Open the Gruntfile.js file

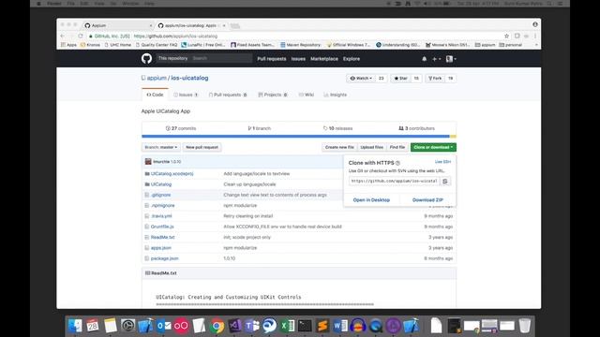click(162, 227)
